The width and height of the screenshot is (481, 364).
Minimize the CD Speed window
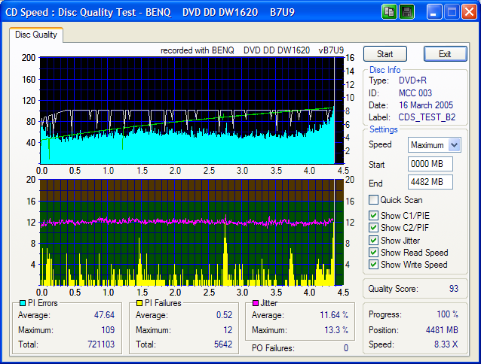[x=434, y=11]
